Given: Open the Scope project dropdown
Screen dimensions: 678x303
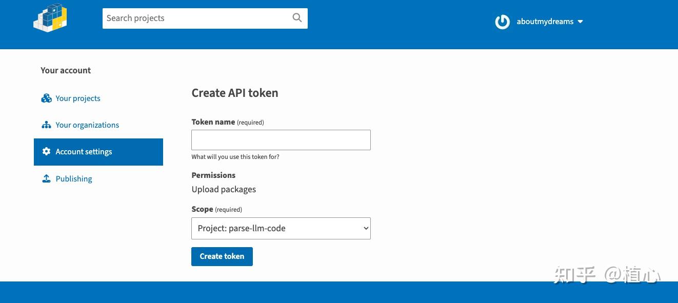Looking at the screenshot, I should [x=281, y=229].
